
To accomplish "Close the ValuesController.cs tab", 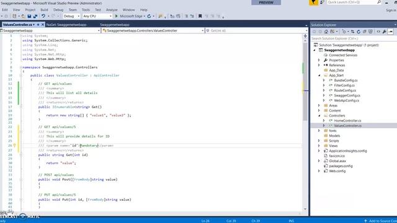I will click(x=43, y=25).
